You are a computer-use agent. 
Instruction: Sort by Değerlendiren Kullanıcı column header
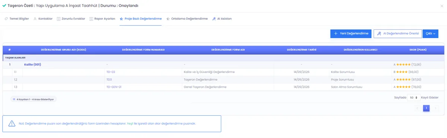click(x=361, y=49)
